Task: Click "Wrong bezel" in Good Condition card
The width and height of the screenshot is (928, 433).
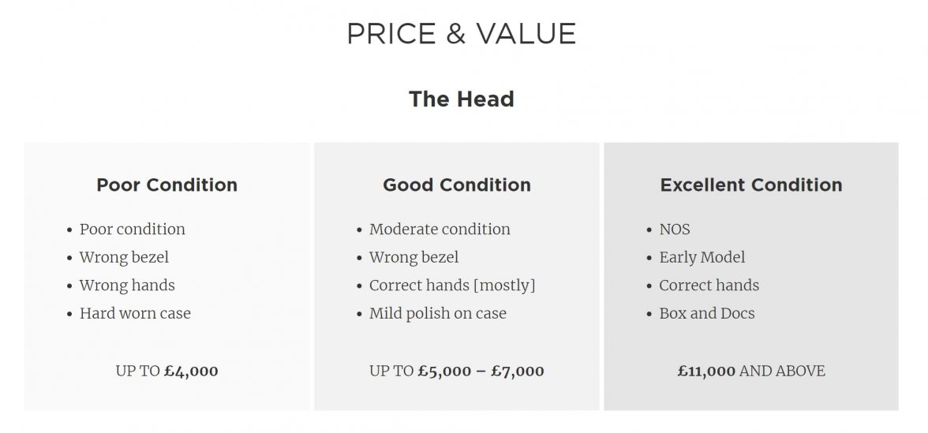Action: click(x=413, y=257)
